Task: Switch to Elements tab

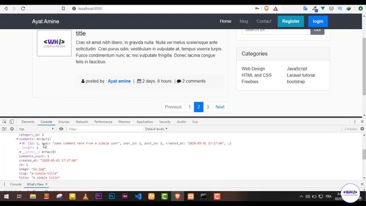Action: point(28,122)
